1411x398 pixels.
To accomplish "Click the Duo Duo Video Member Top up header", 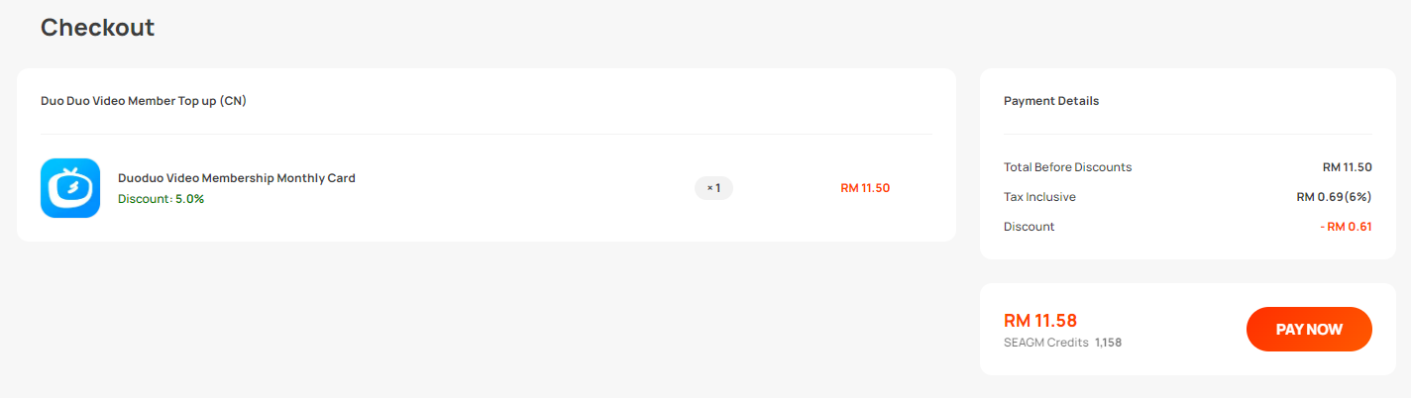I will [144, 101].
